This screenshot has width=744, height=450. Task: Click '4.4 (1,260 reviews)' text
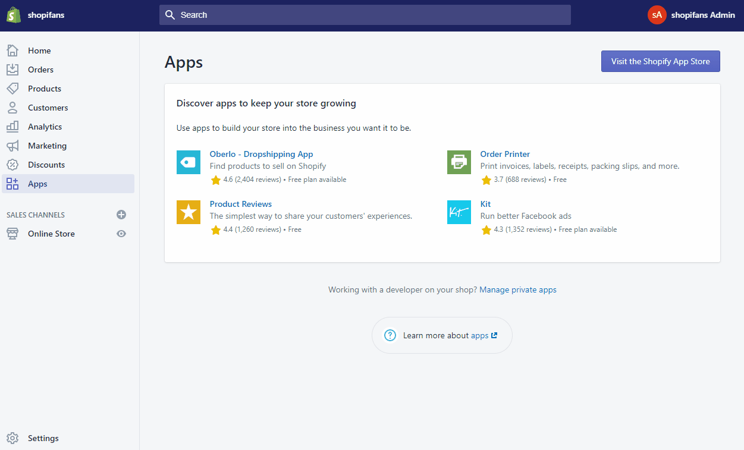tap(252, 229)
